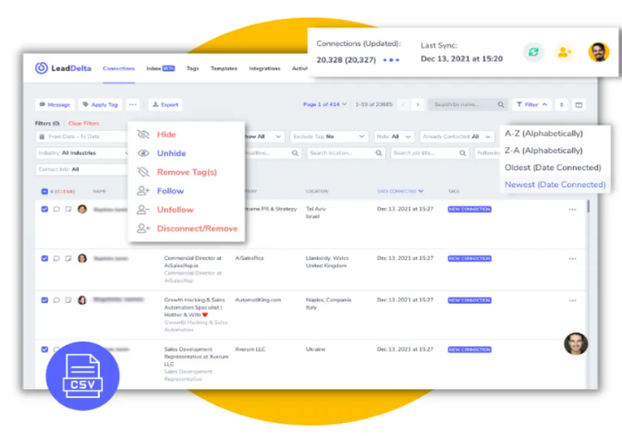Open the Exclude Tag: No dropdown
The height and width of the screenshot is (436, 622).
point(329,136)
